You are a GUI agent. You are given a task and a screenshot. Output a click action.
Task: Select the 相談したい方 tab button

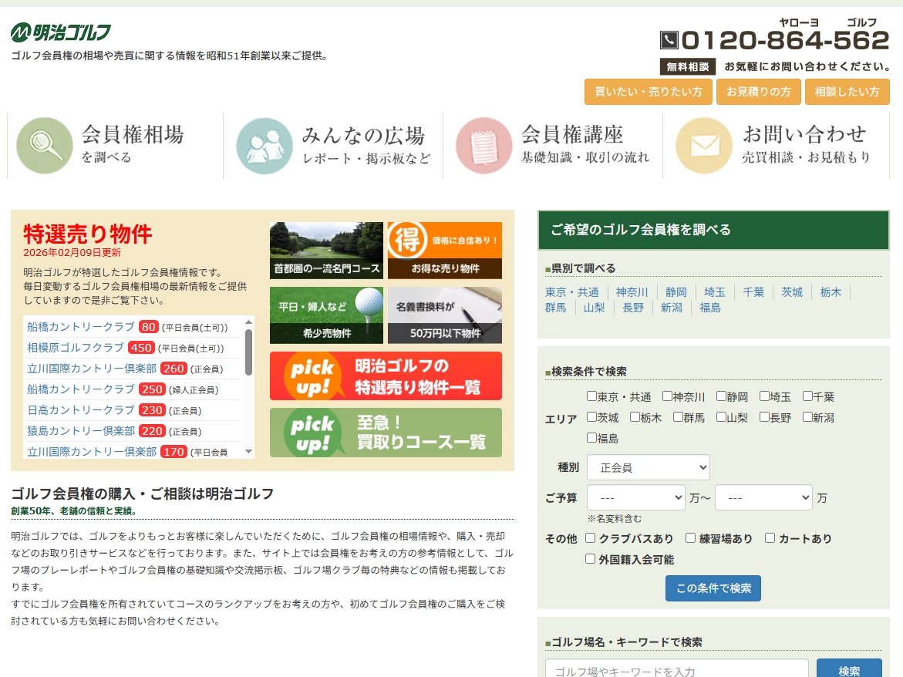[847, 92]
